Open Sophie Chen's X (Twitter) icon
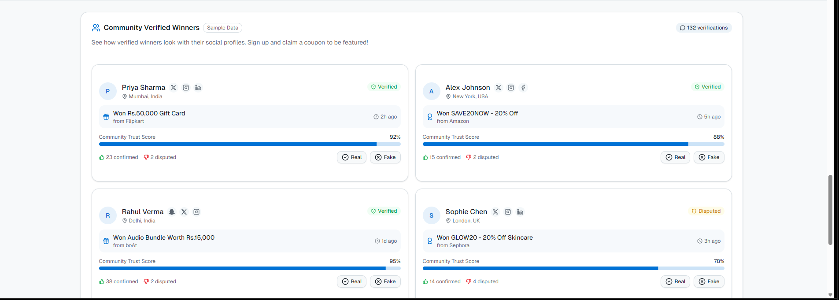This screenshot has width=839, height=300. pos(495,212)
